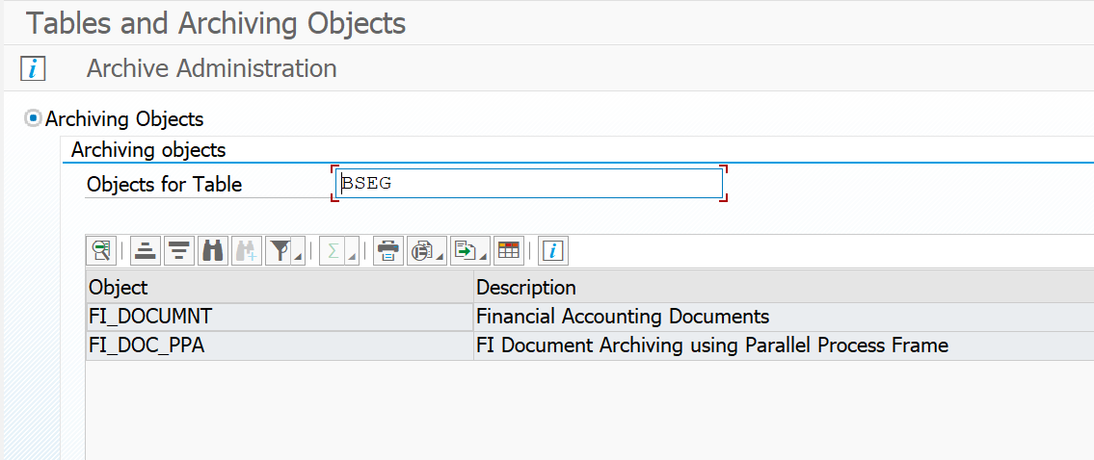Screen dimensions: 1094x460
Task: Click the Print icon in the toolbar
Action: click(x=388, y=251)
